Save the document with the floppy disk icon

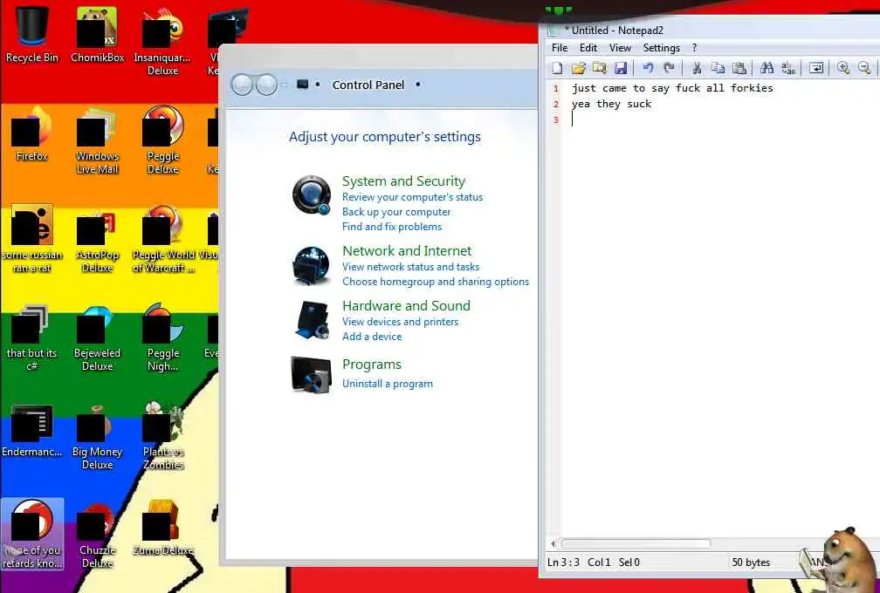(x=621, y=68)
